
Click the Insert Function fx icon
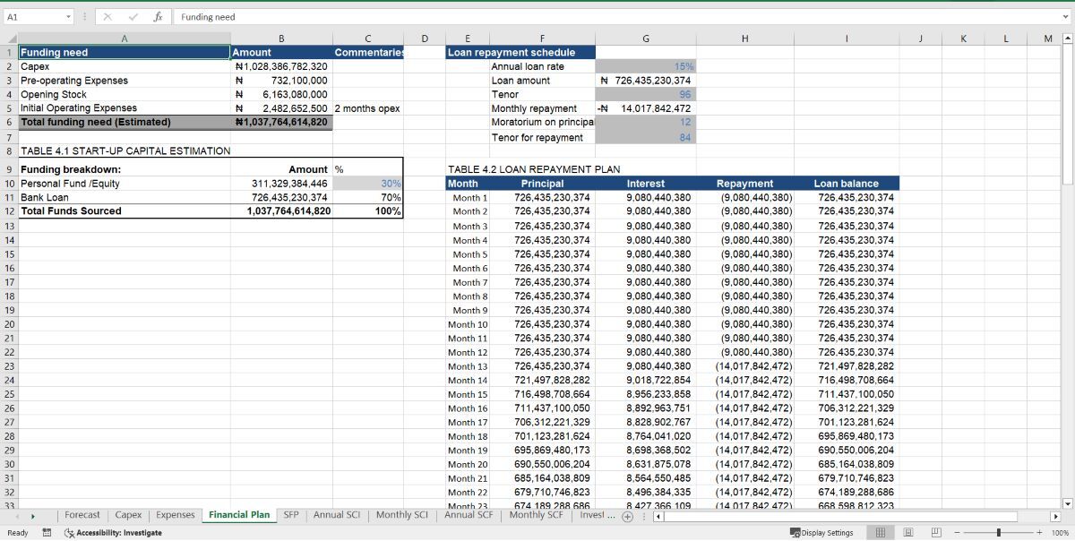coord(158,16)
